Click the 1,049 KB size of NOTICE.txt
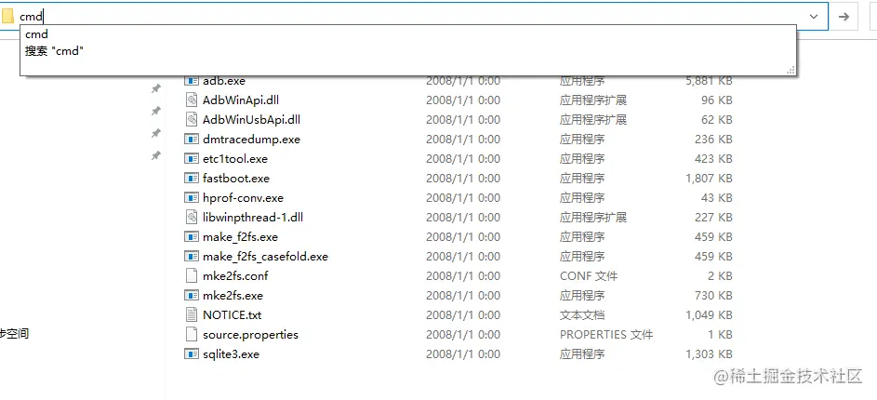Image resolution: width=877 pixels, height=400 pixels. coord(709,315)
